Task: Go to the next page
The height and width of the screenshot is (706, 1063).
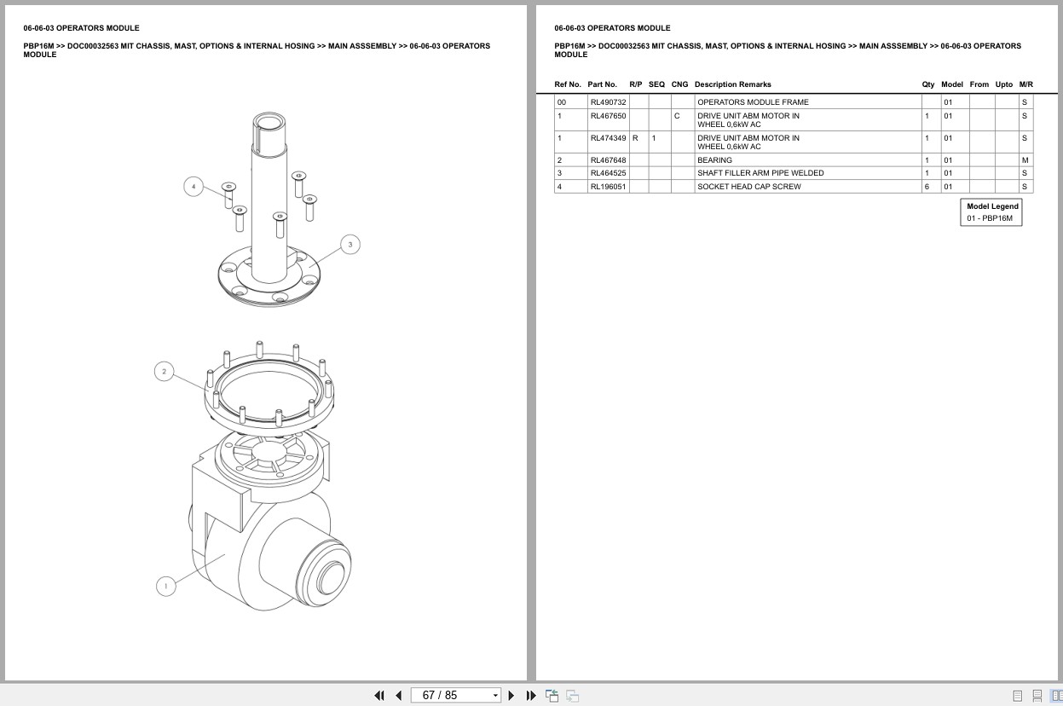Action: [511, 696]
